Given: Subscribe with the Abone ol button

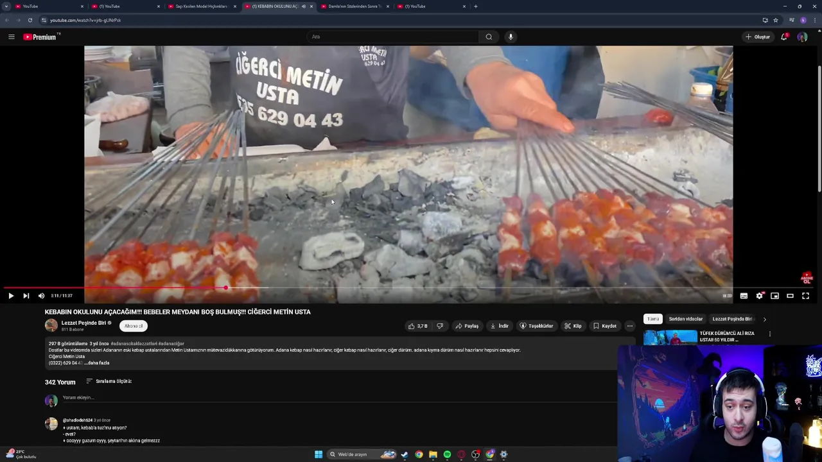Looking at the screenshot, I should [x=134, y=326].
